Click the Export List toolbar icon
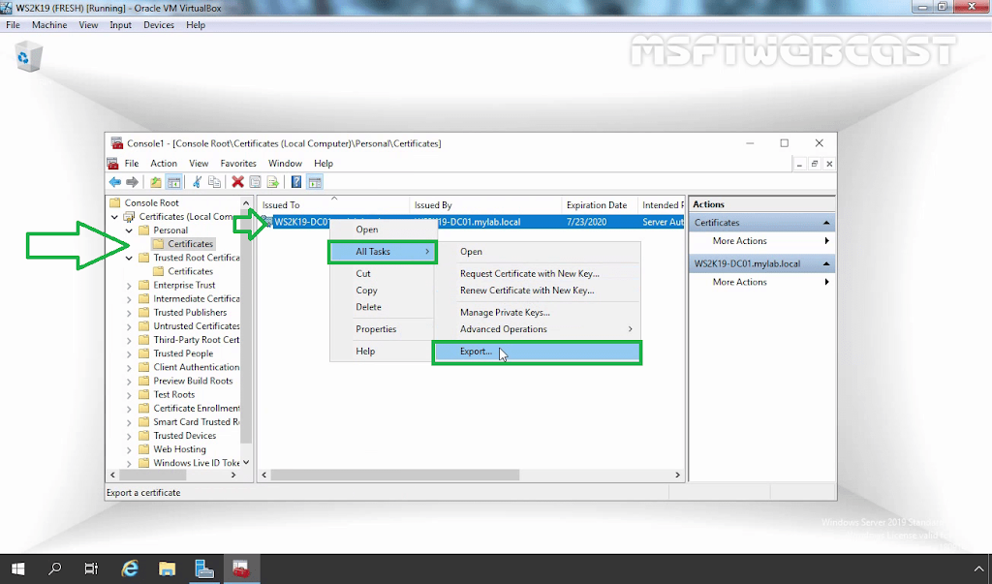 tap(272, 182)
